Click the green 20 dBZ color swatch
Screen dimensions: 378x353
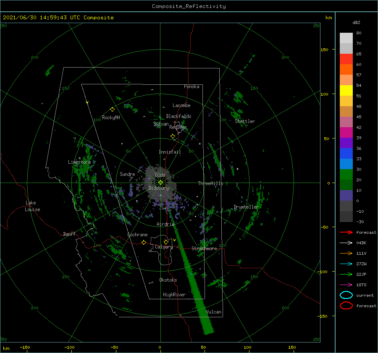pyautogui.click(x=346, y=175)
